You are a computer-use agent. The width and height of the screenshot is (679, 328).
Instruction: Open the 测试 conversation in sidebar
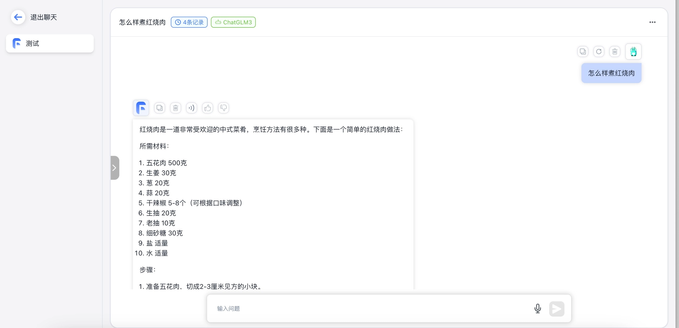coord(50,43)
